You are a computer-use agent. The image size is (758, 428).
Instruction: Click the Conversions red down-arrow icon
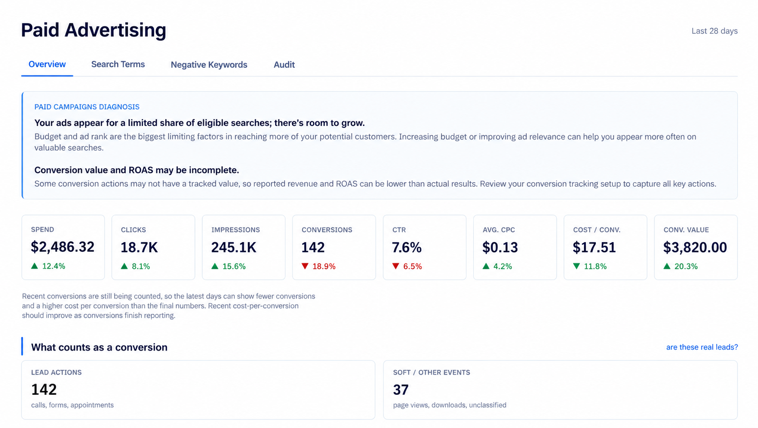[305, 266]
